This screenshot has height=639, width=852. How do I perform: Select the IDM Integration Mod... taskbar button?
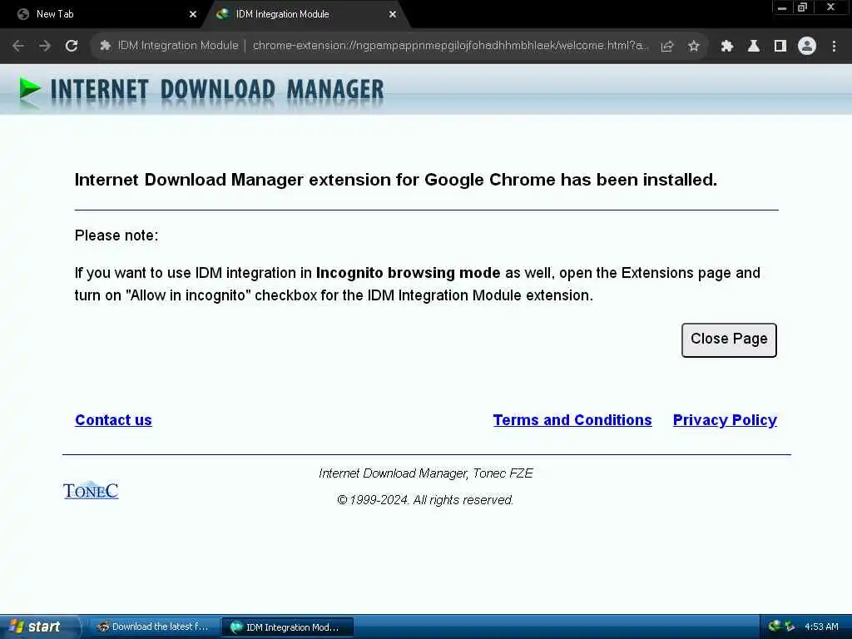[x=288, y=627]
